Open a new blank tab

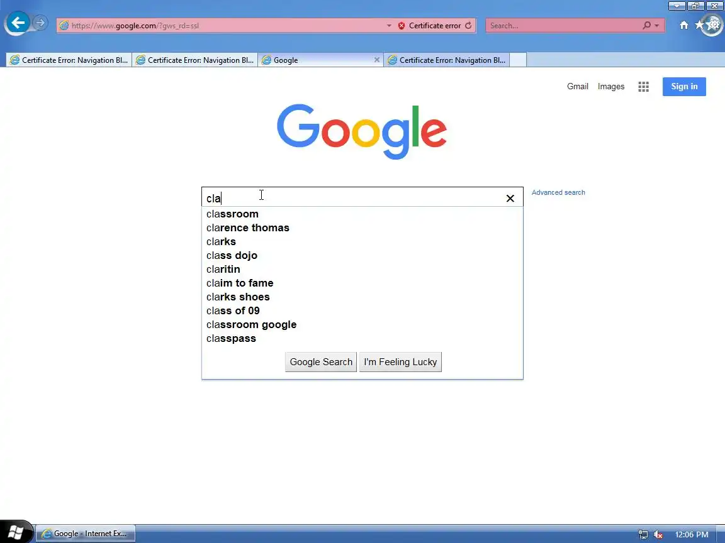(x=518, y=60)
